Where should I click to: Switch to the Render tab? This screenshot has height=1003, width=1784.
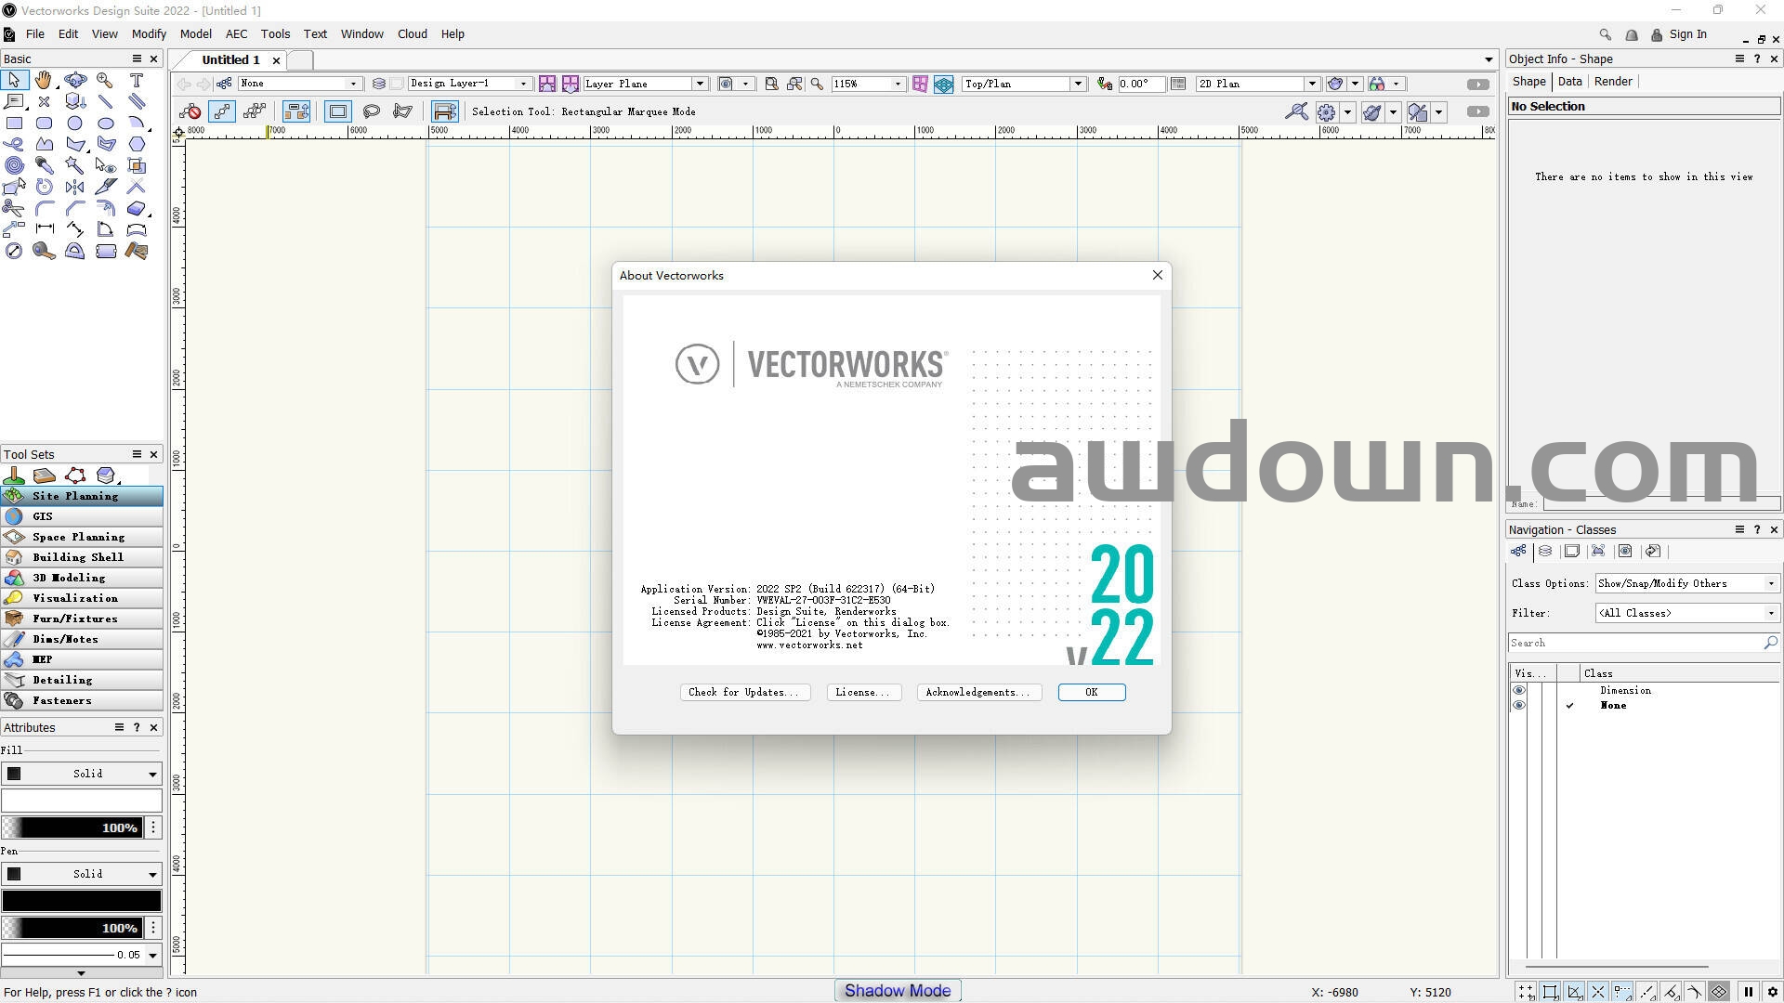tap(1612, 82)
